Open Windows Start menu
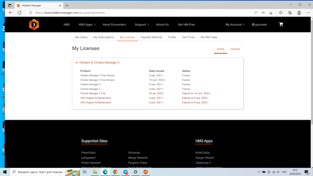The height and width of the screenshot is (176, 313). tap(5, 172)
